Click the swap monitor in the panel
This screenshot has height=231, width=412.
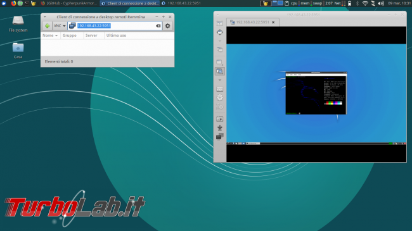point(318,3)
